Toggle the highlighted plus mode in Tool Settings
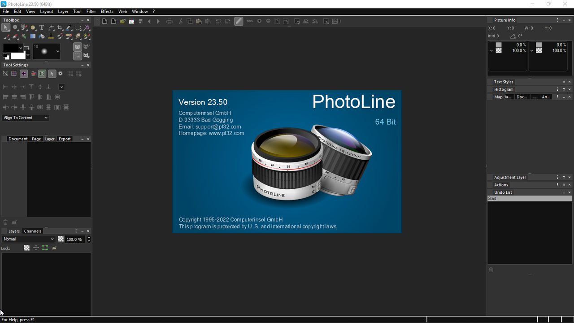 point(24,74)
